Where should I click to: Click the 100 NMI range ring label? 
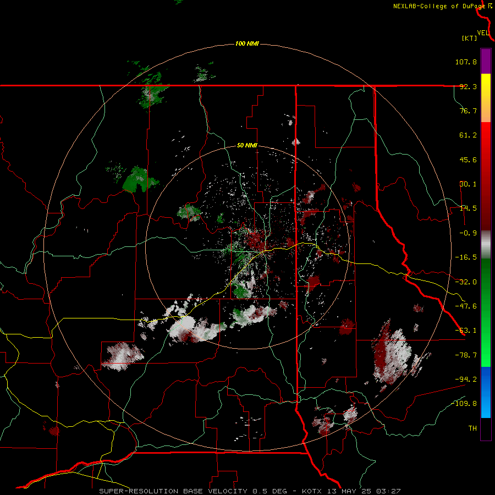pos(247,43)
